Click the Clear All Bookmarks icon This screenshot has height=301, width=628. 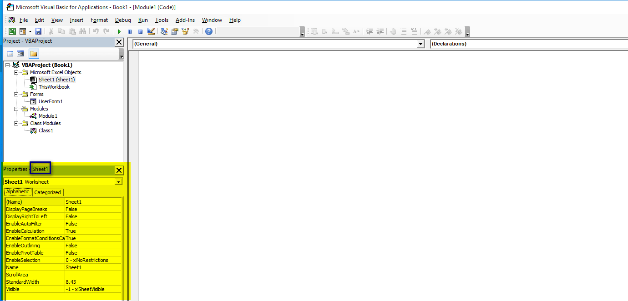[x=459, y=31]
